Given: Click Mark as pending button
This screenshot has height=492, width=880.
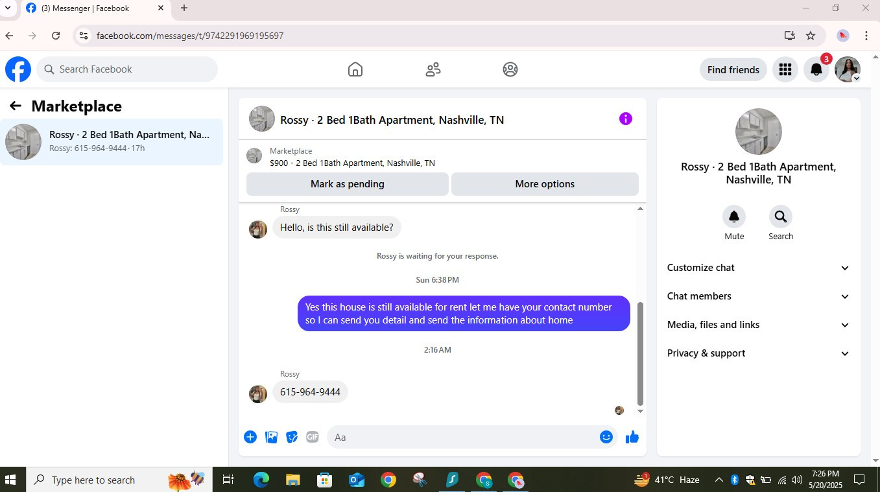Looking at the screenshot, I should tap(347, 184).
